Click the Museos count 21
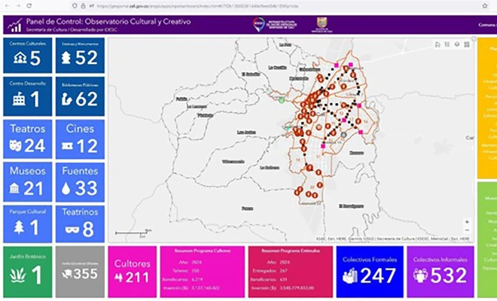497x301 pixels. (x=33, y=189)
